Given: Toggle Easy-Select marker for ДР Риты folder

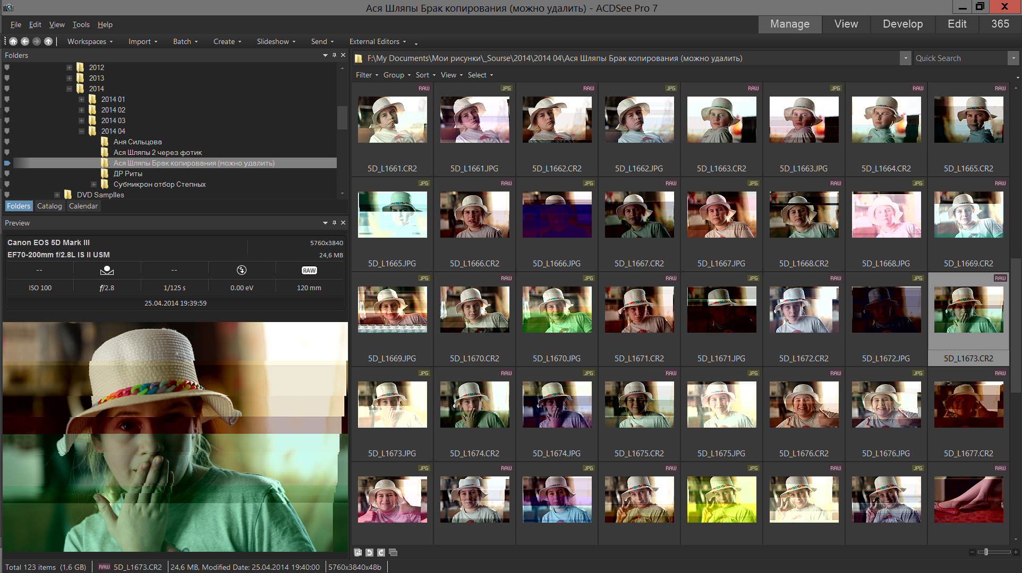Looking at the screenshot, I should coord(7,173).
